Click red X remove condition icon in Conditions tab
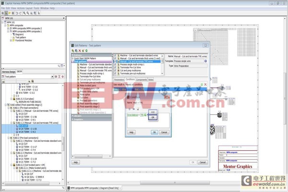Viewport: 288px width, 192px height. (x=205, y=84)
